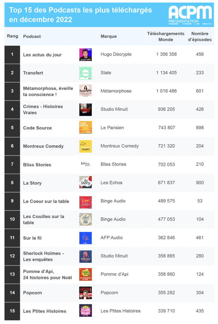218x324 pixels.
Task: Click the blue Sur le fil icon
Action: 85,238
